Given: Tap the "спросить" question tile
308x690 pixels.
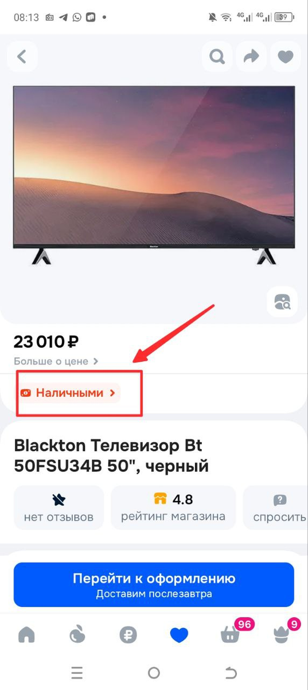Looking at the screenshot, I should [x=276, y=508].
